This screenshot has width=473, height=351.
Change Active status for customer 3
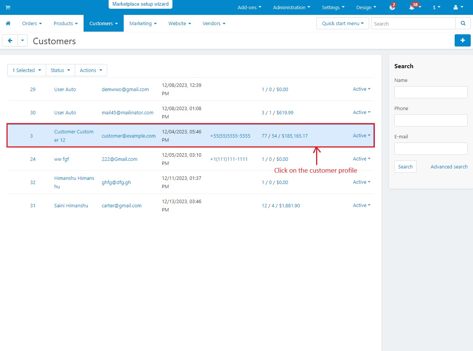tap(362, 135)
